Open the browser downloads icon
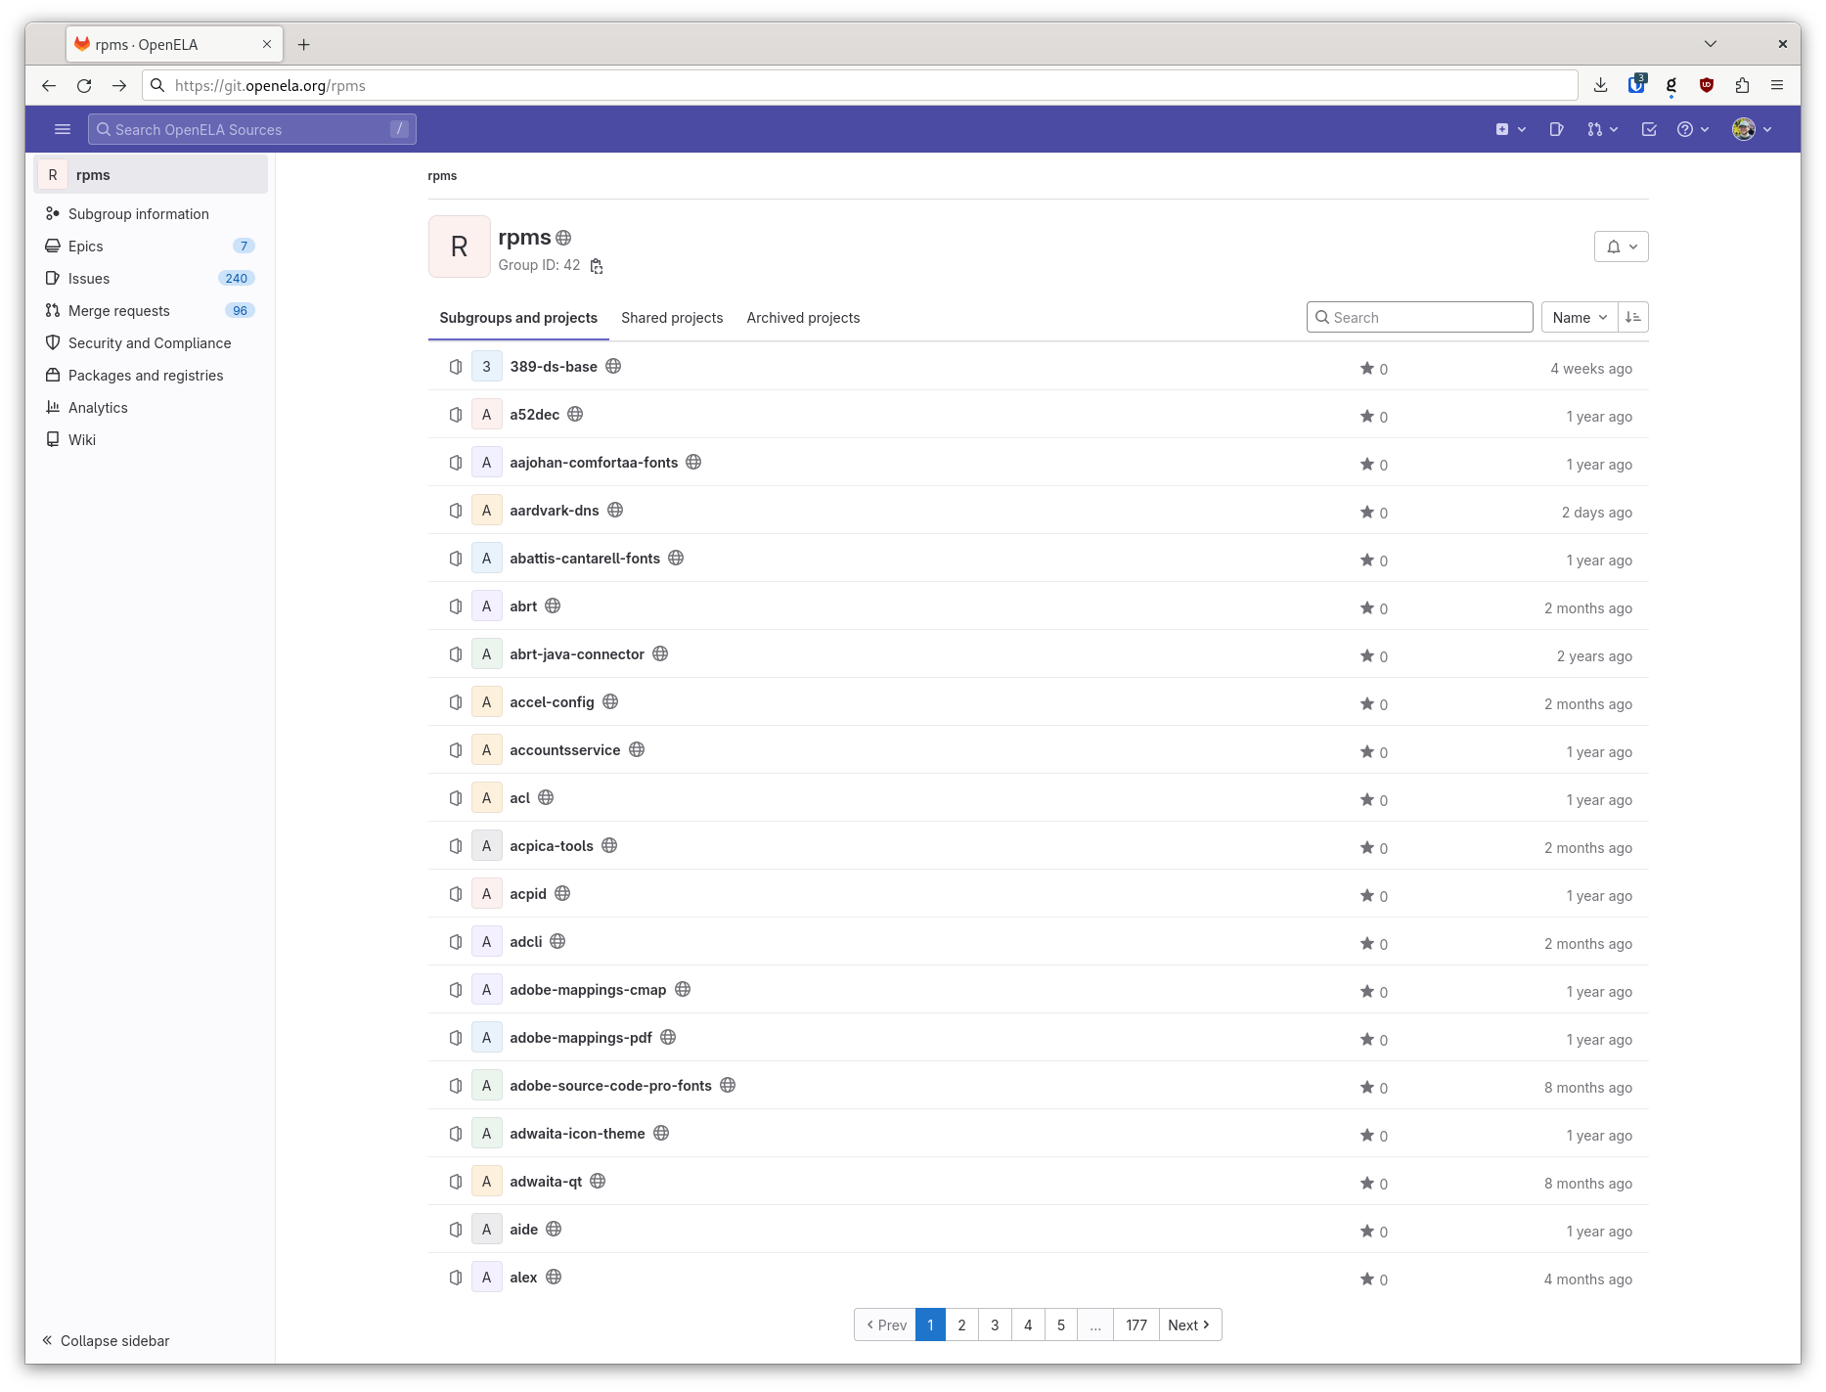The width and height of the screenshot is (1826, 1392). (1601, 85)
